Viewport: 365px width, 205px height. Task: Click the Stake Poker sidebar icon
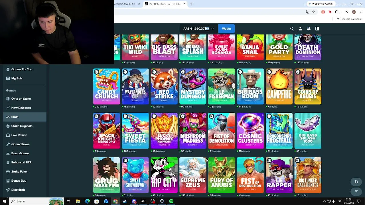[x=8, y=171]
